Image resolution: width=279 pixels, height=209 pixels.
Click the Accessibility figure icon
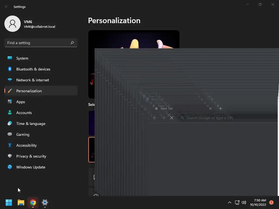(10, 145)
